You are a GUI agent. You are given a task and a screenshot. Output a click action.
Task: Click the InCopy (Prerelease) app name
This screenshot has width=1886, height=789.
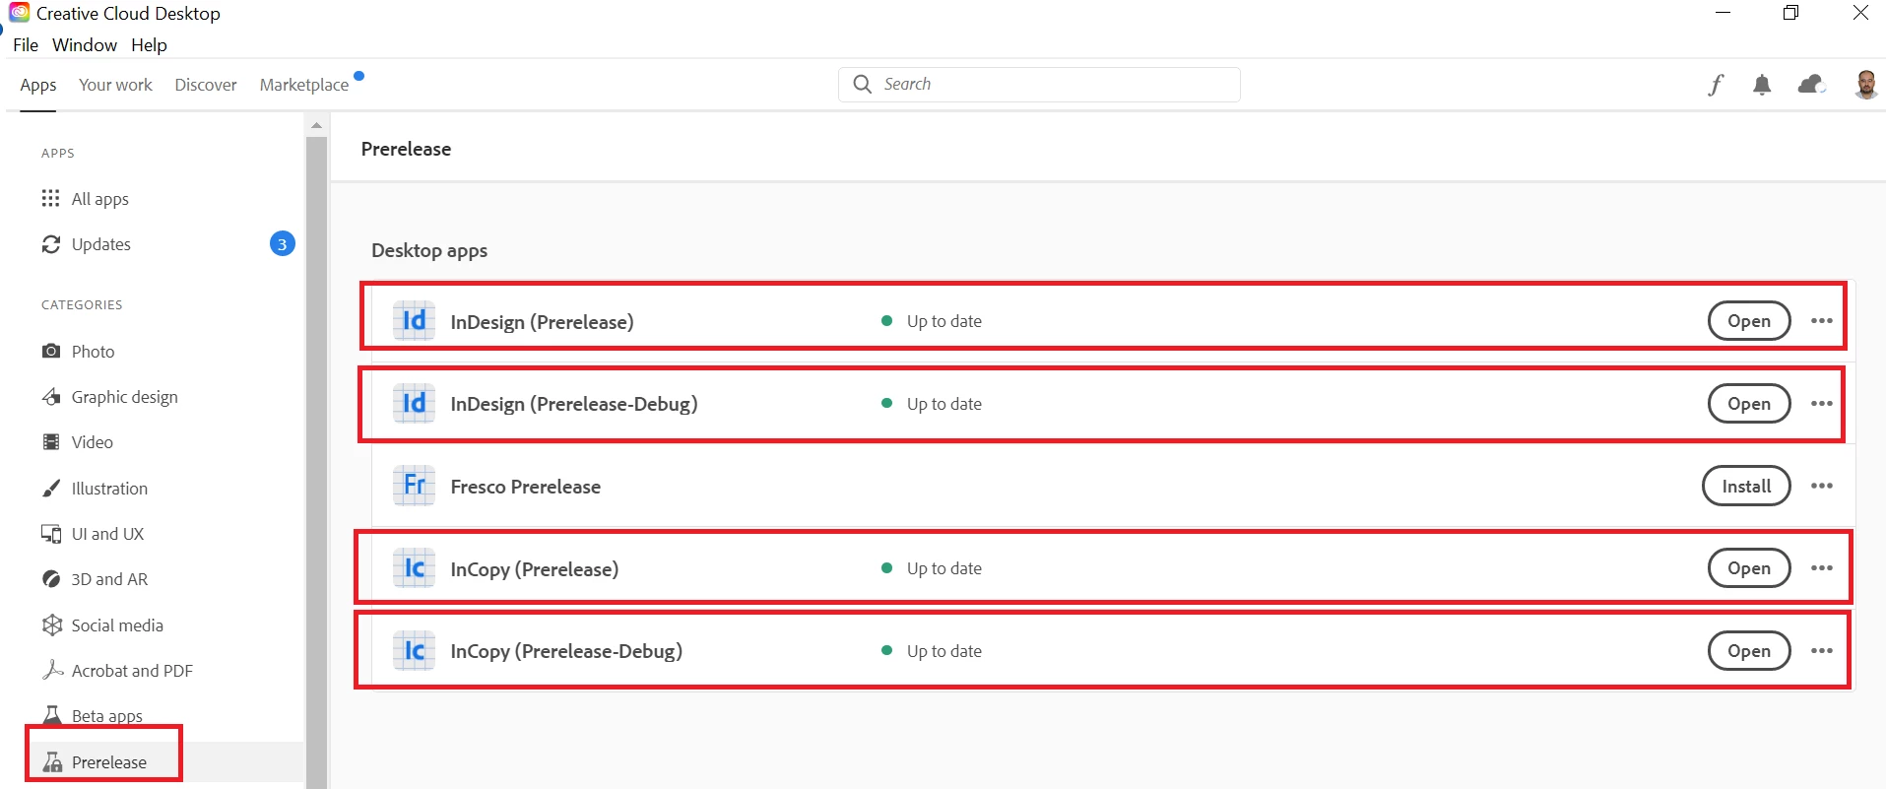(x=534, y=569)
